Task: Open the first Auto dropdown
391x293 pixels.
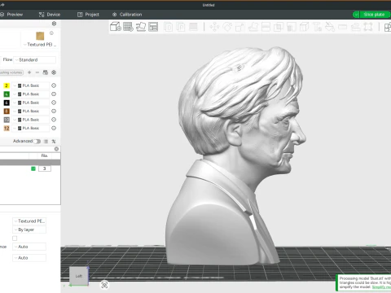Action: click(x=29, y=247)
